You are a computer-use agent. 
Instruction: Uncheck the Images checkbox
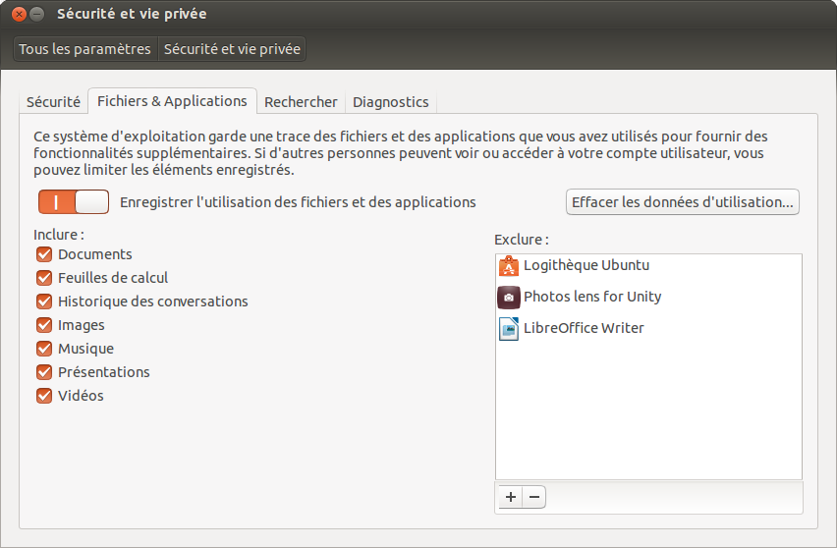pos(44,325)
